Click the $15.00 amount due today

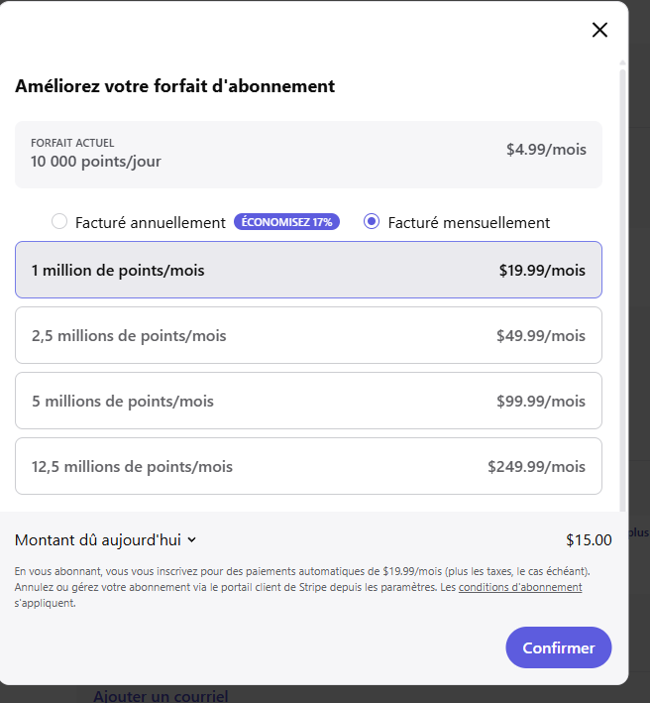pyautogui.click(x=589, y=540)
